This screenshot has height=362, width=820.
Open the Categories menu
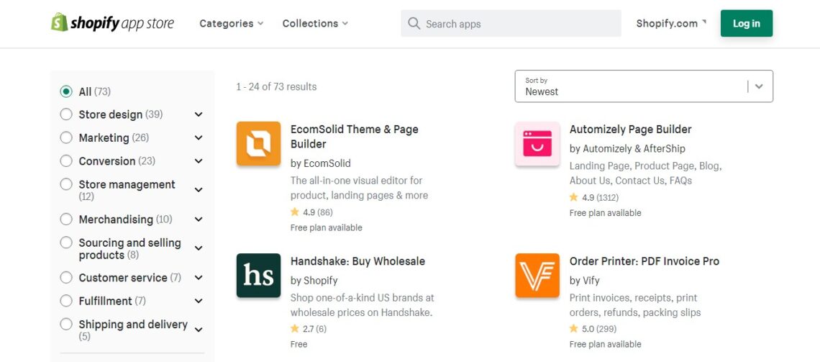pos(231,24)
